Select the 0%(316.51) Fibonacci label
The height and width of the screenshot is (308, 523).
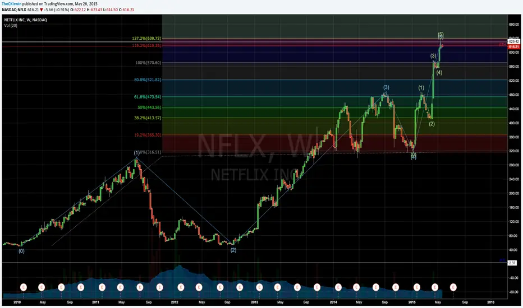coord(150,152)
